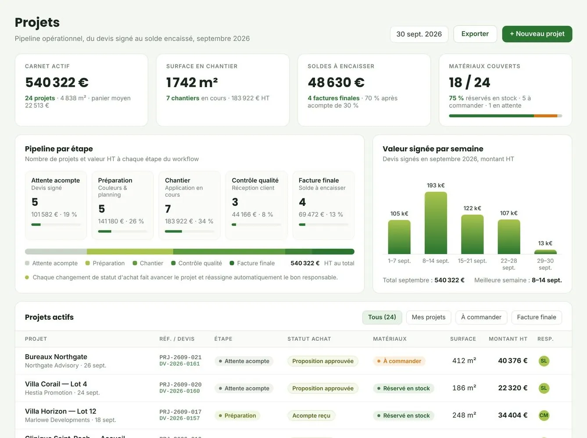Click Réservé en stock badge on Villa Horizon row
The height and width of the screenshot is (438, 587).
click(x=403, y=416)
